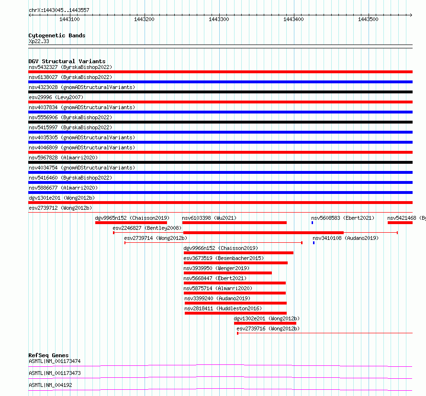Image resolution: width=426 pixels, height=396 pixels.
Task: Open dgv9965n152 (Chaisson2019) label
Action: pos(132,218)
